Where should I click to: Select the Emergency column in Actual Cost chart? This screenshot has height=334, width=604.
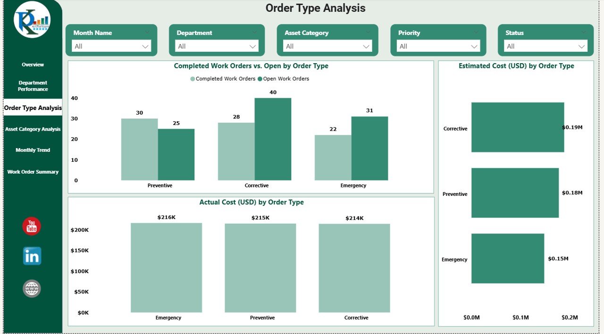166,267
